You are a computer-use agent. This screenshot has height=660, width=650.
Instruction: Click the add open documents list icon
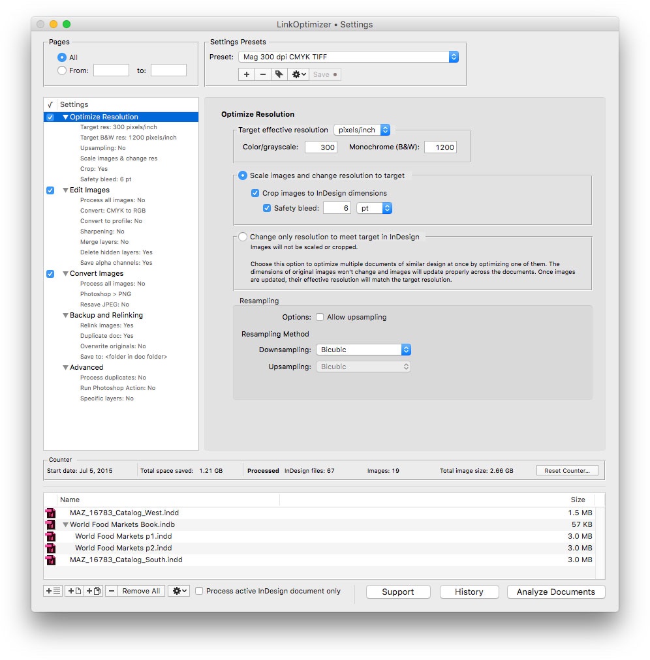pyautogui.click(x=53, y=591)
